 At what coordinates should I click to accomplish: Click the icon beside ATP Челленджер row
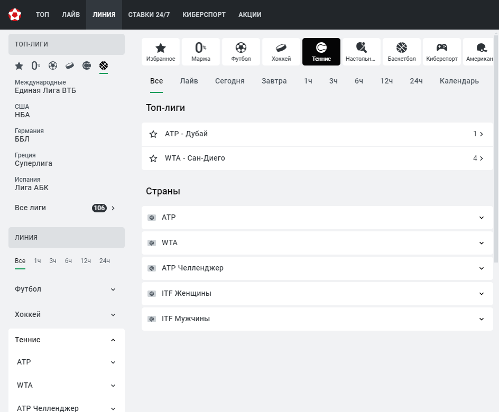[152, 268]
